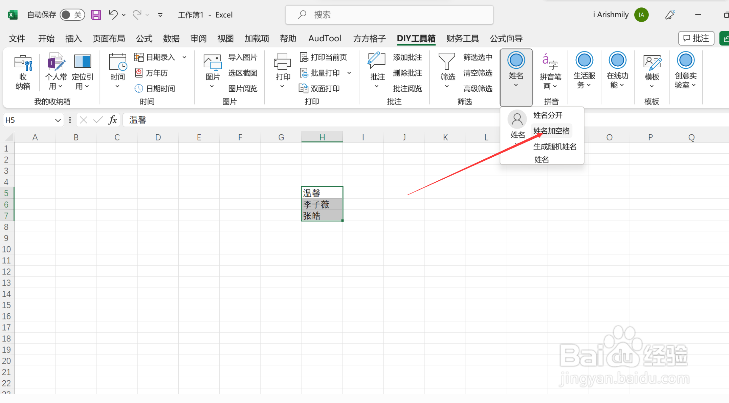Click 清空筛选 clear filter

(x=478, y=73)
